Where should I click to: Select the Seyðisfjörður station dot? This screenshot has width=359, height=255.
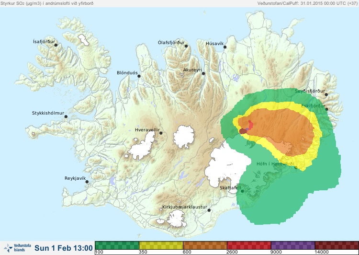(x=326, y=94)
